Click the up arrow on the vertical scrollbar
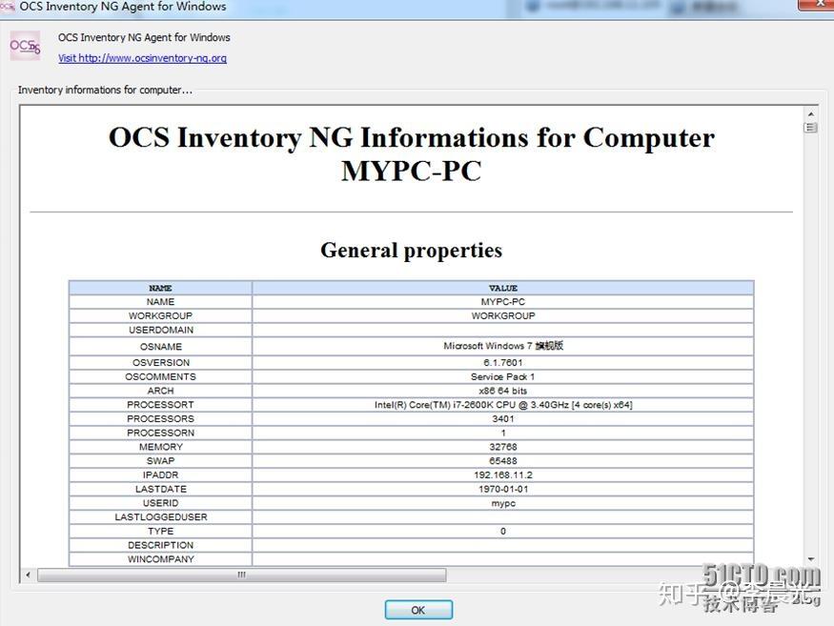This screenshot has width=834, height=626. pyautogui.click(x=810, y=113)
